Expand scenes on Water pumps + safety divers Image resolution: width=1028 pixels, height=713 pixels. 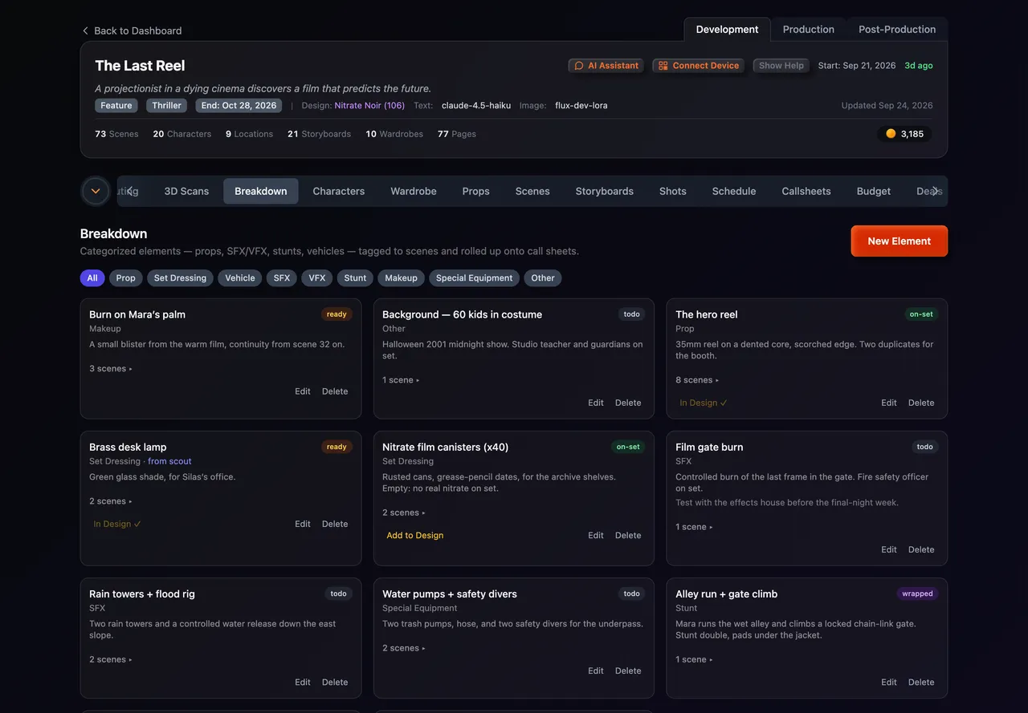pos(404,648)
